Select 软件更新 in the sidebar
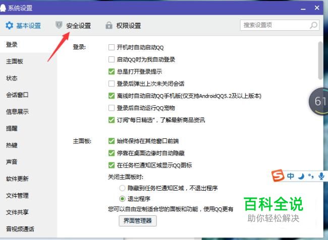 click(28, 179)
